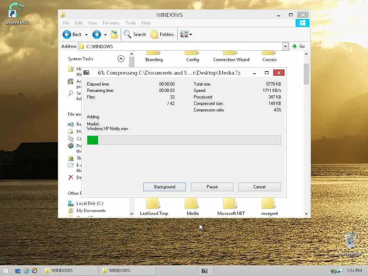Click the Hide contents icon in System Tasks

coord(71,69)
